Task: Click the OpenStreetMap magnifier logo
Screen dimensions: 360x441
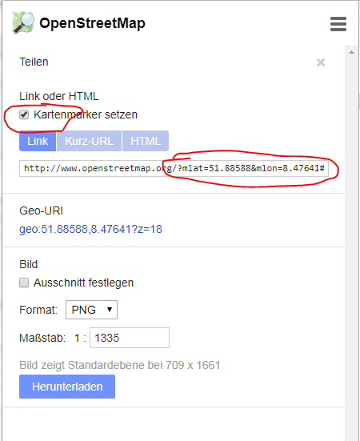Action: (x=23, y=22)
